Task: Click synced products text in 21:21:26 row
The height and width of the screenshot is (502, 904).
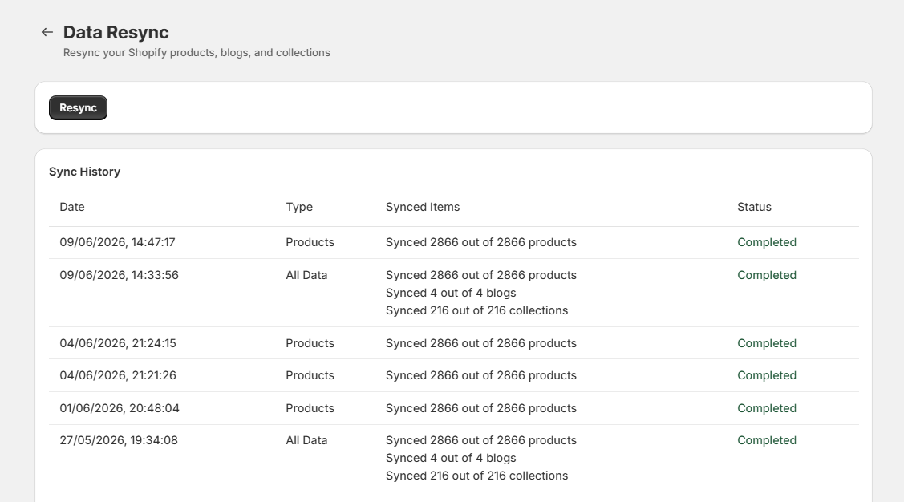Action: [480, 375]
